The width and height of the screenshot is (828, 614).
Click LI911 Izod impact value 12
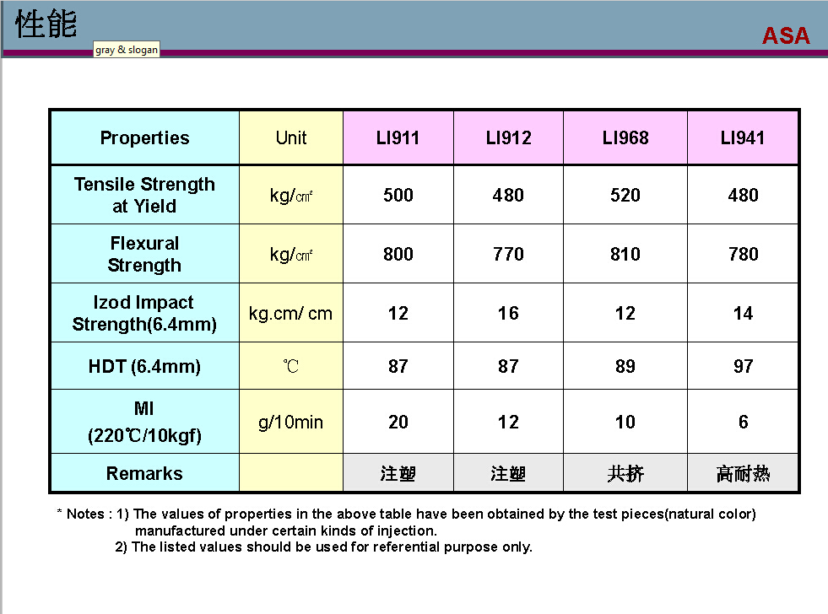tap(398, 314)
